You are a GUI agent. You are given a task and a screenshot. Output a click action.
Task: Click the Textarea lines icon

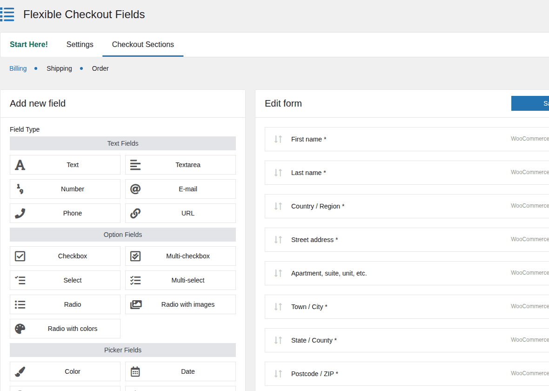[x=135, y=165]
